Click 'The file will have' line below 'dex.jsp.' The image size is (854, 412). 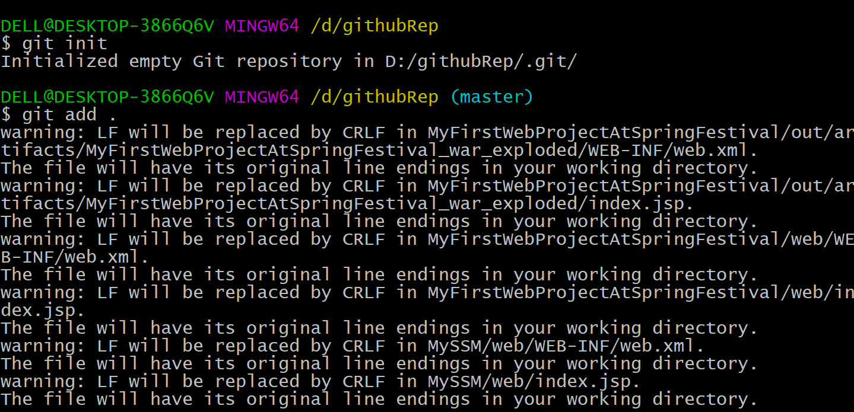[380, 328]
